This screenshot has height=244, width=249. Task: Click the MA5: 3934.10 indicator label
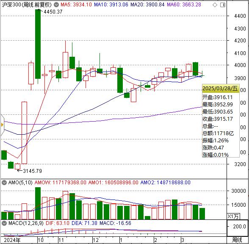(76, 5)
